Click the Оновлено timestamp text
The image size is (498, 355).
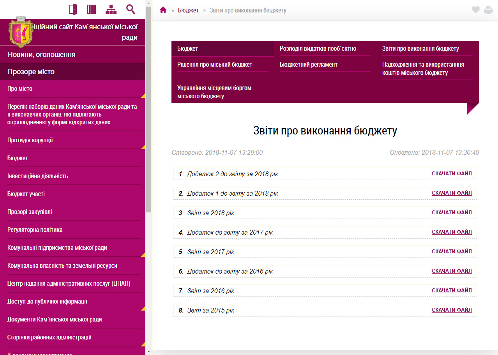pyautogui.click(x=434, y=152)
